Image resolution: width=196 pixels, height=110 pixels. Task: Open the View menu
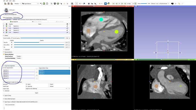(x=11, y=1)
